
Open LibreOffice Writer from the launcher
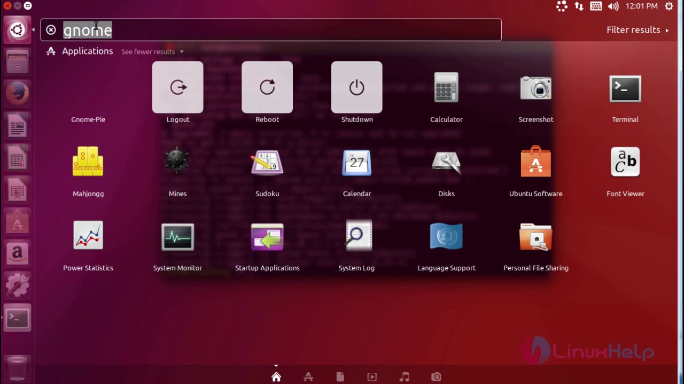click(x=17, y=127)
